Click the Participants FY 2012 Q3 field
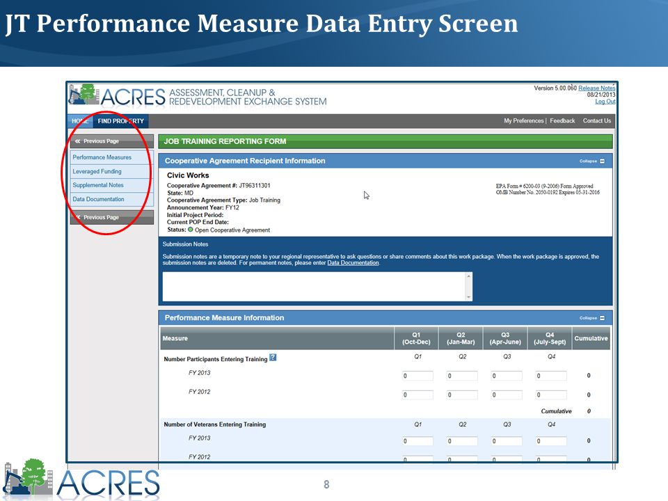This screenshot has height=501, width=668. tap(507, 395)
